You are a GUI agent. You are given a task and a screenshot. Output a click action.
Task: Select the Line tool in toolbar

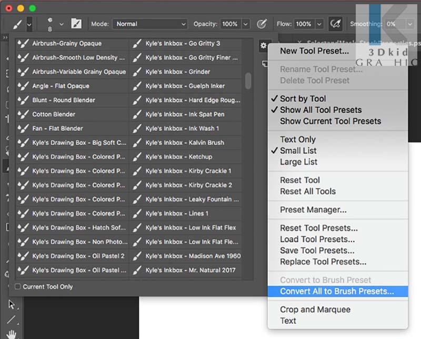click(11, 320)
